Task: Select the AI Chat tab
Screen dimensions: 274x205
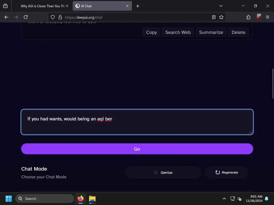Action: [102, 6]
